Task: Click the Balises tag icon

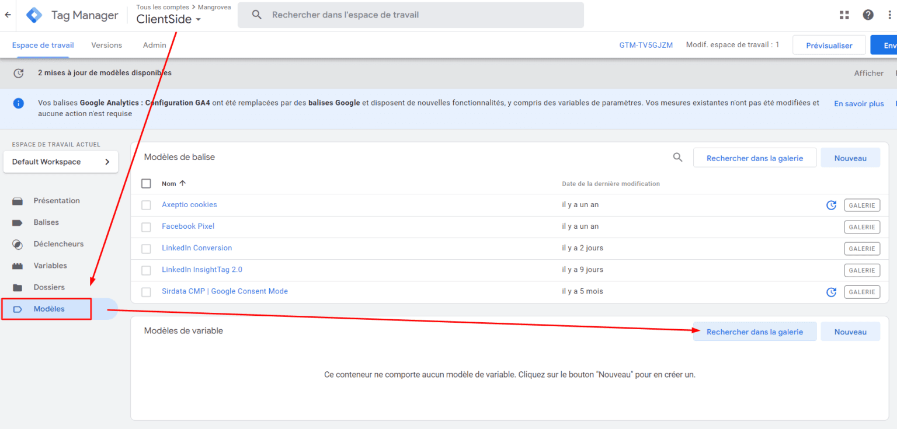Action: pyautogui.click(x=18, y=223)
